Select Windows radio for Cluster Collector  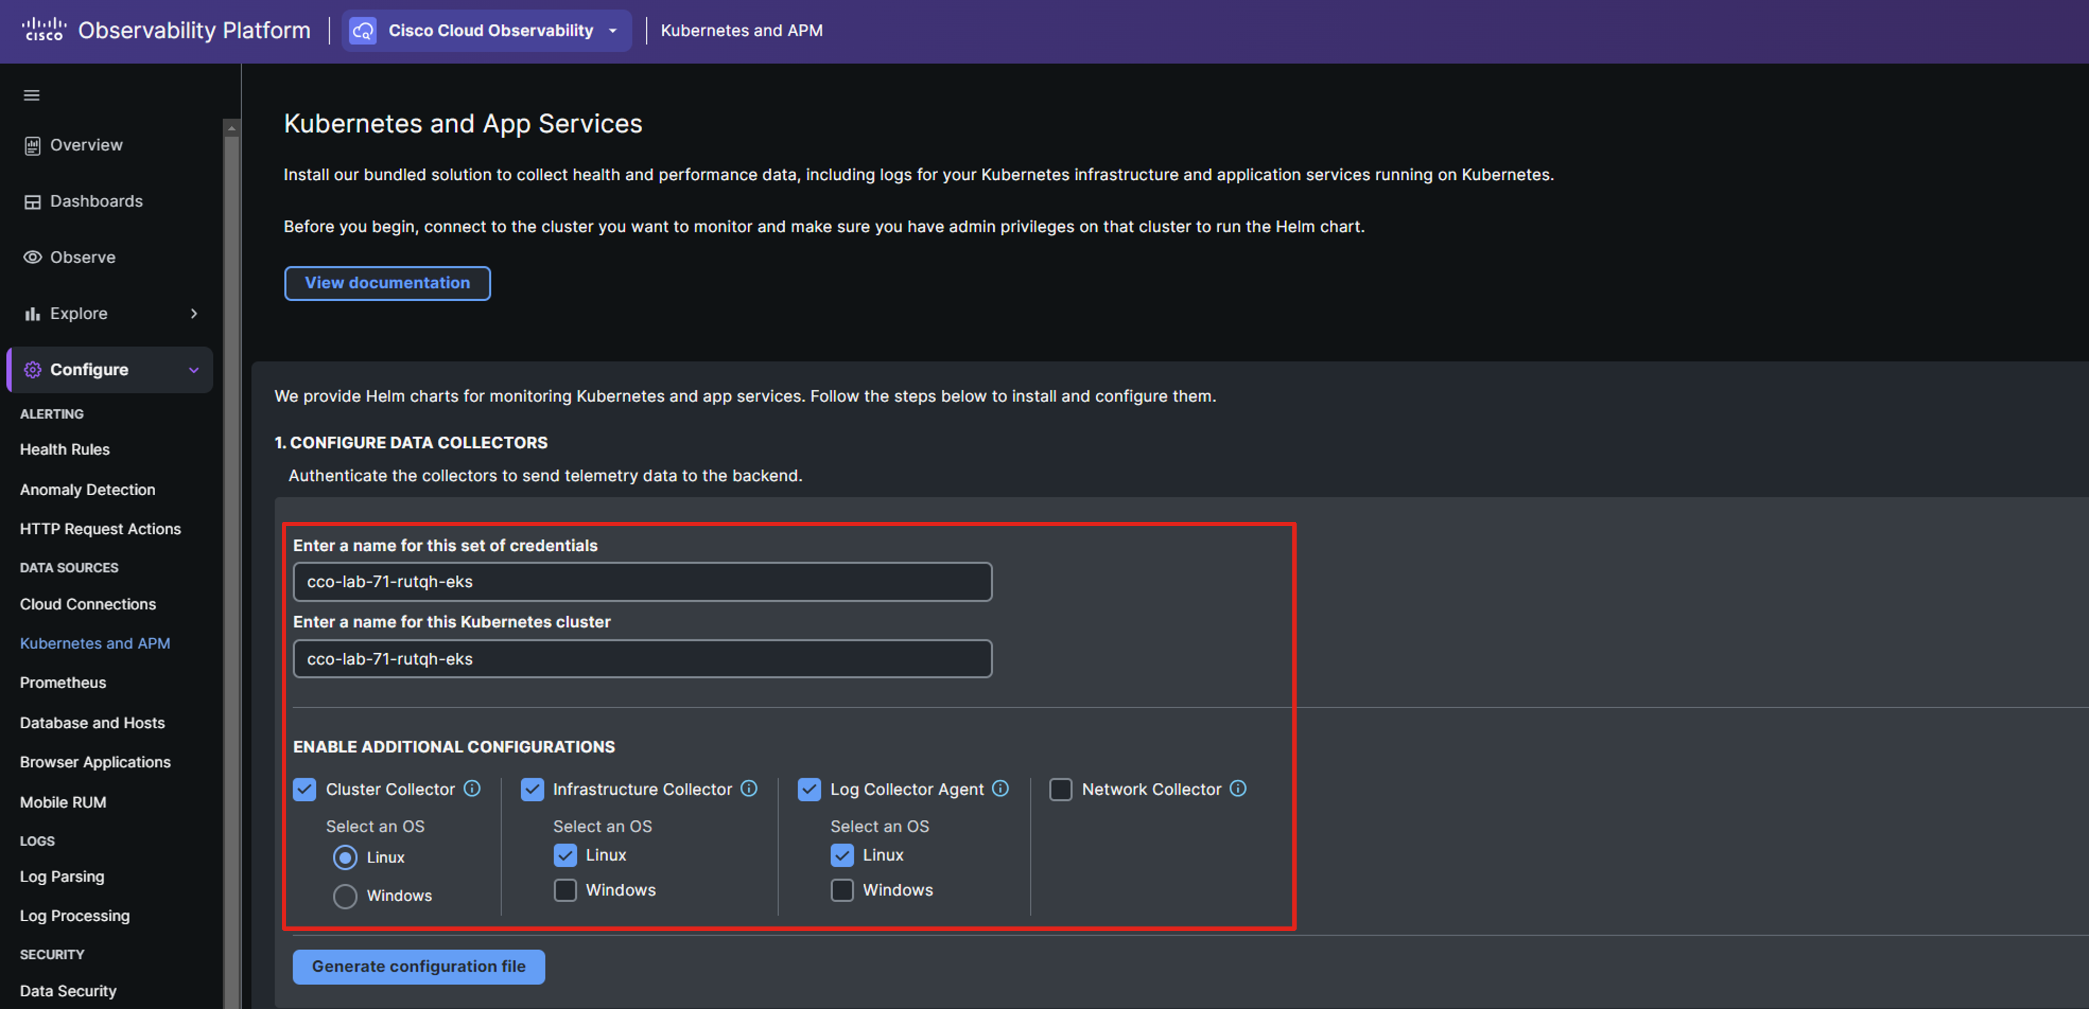346,896
